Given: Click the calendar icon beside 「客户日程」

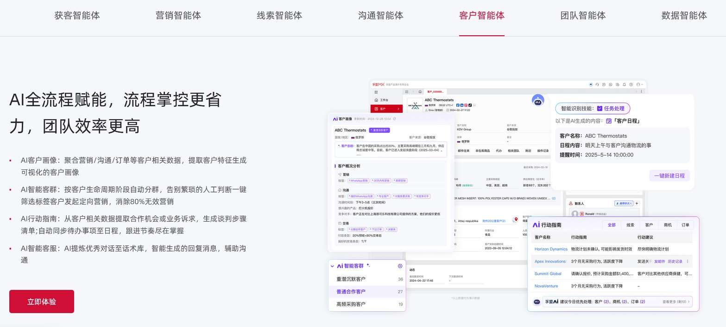Looking at the screenshot, I should 609,121.
